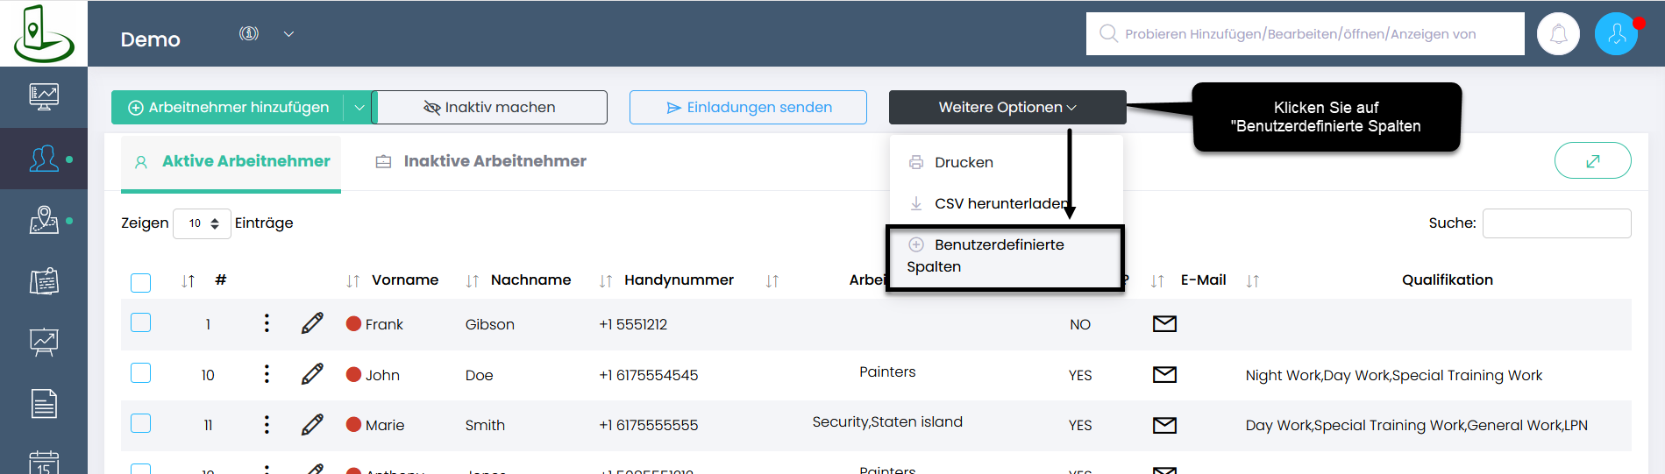Screen dimensions: 1665x474
Task: Toggle the select-all header checkbox
Action: tap(140, 282)
